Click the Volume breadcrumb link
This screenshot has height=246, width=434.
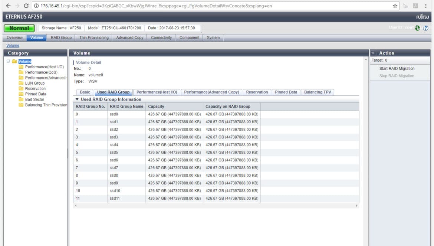(13, 46)
